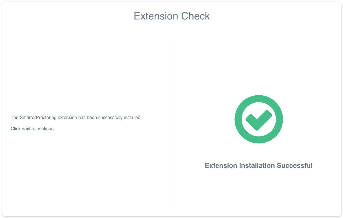Click the Extension Installation Successful label
Image resolution: width=343 pixels, height=218 pixels.
point(259,166)
